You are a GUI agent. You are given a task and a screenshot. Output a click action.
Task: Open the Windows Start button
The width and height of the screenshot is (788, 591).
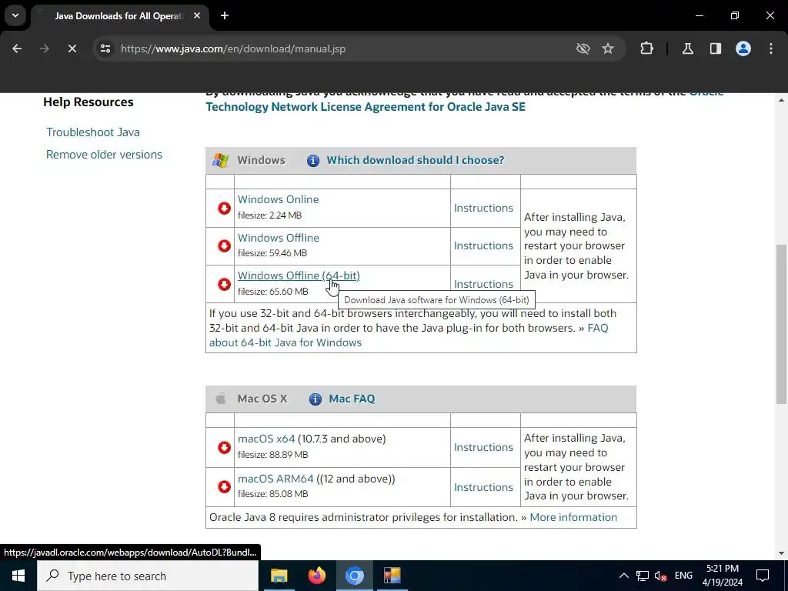click(x=18, y=576)
